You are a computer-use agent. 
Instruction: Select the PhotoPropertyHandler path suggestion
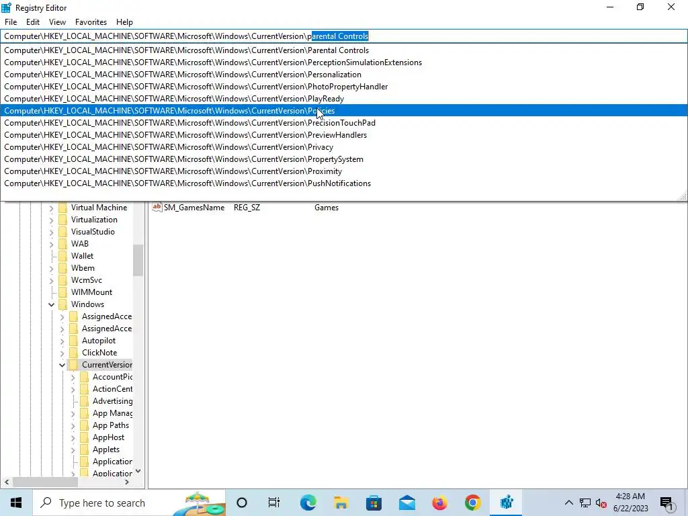(x=344, y=87)
